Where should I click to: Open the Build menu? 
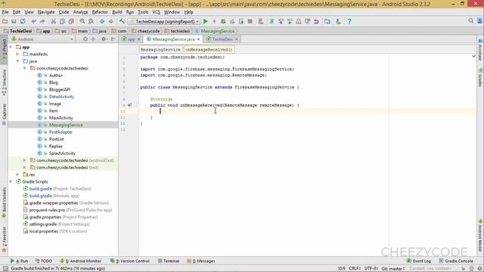(117, 12)
